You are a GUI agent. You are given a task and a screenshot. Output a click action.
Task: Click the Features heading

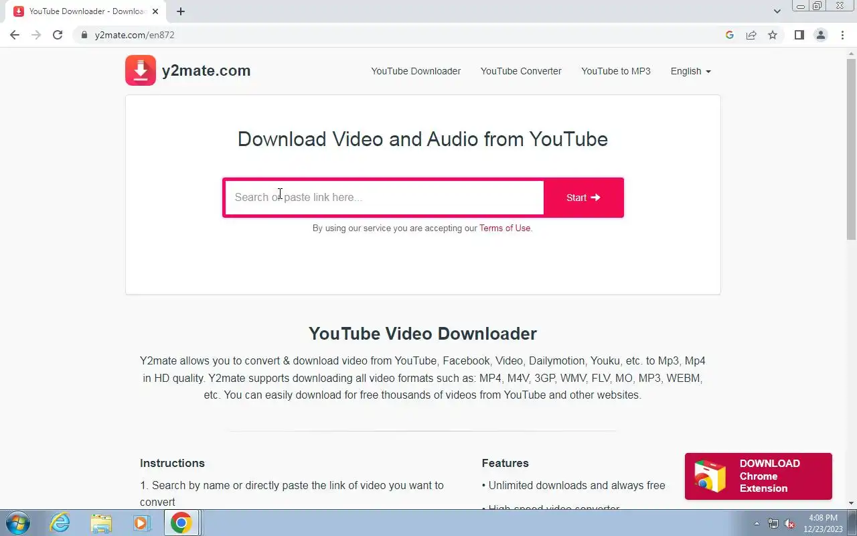[505, 463]
